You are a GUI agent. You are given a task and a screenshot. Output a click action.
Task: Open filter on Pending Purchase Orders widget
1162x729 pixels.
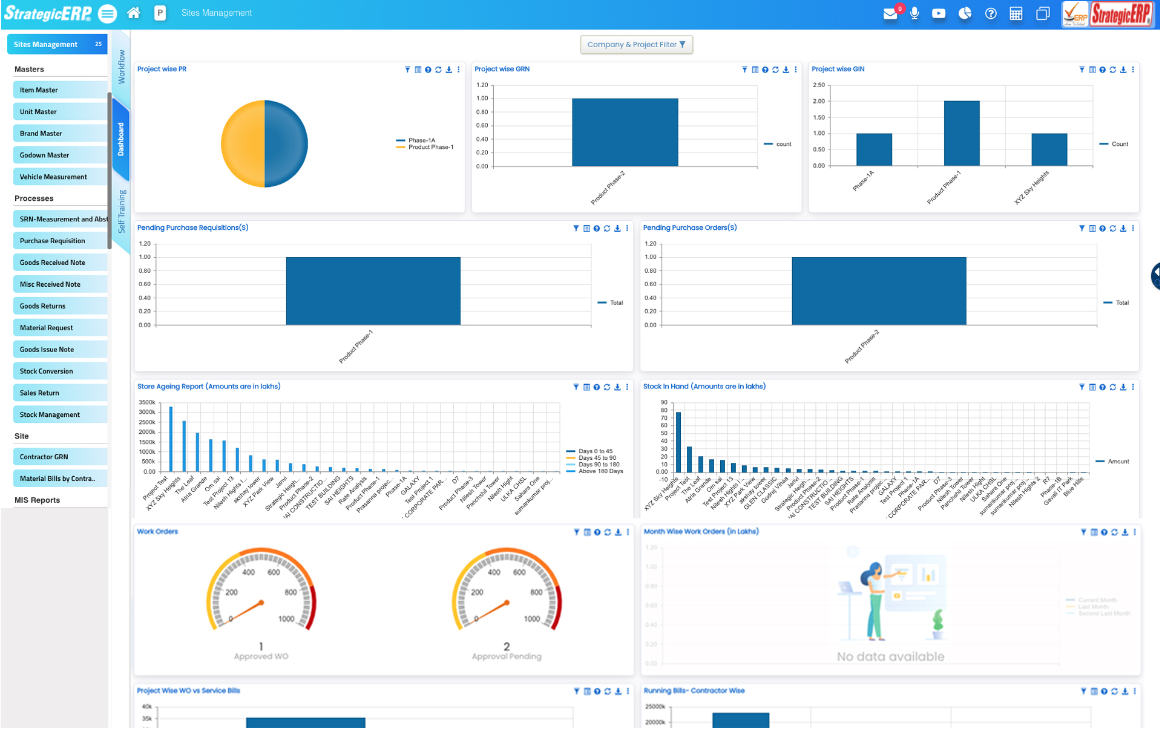[x=1082, y=229]
